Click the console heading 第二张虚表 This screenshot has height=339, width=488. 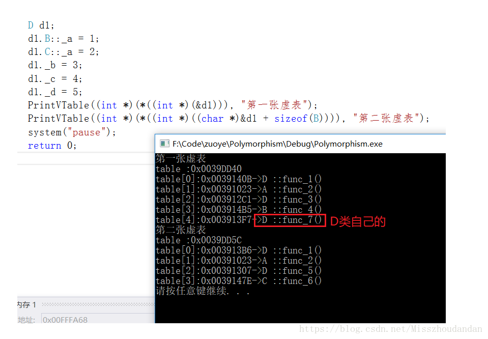181,230
